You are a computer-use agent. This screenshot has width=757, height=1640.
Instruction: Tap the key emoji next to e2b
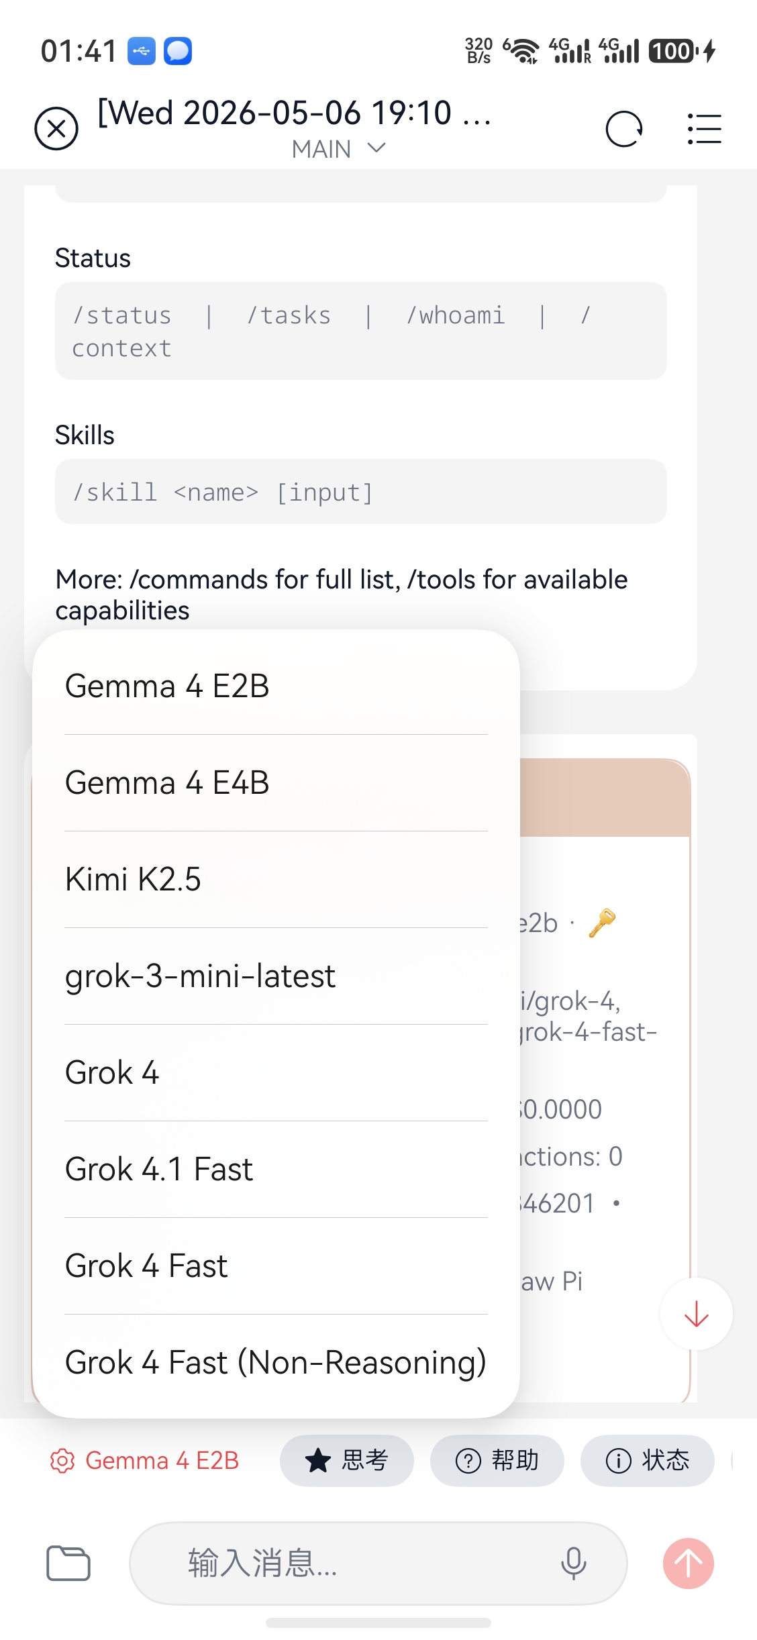[x=602, y=923]
